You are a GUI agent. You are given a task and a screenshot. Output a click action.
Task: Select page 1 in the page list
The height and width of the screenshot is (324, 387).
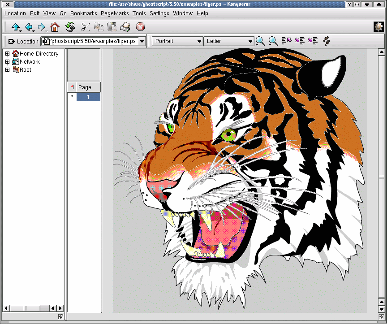88,97
